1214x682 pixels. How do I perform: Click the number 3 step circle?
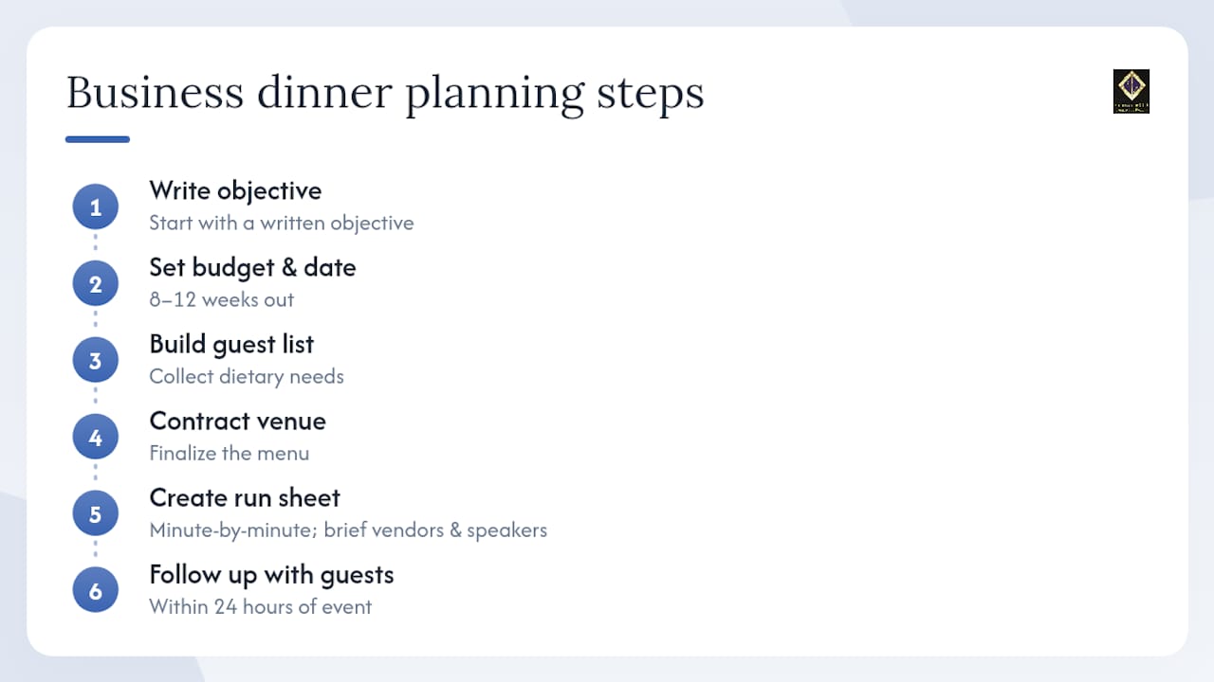[x=95, y=361]
